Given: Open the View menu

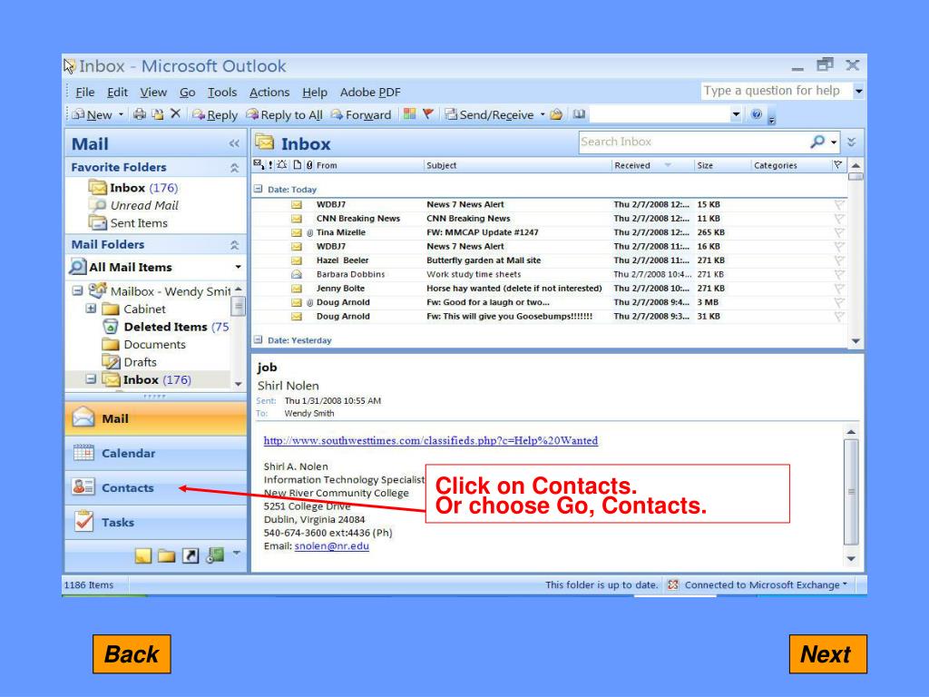Looking at the screenshot, I should tap(153, 93).
